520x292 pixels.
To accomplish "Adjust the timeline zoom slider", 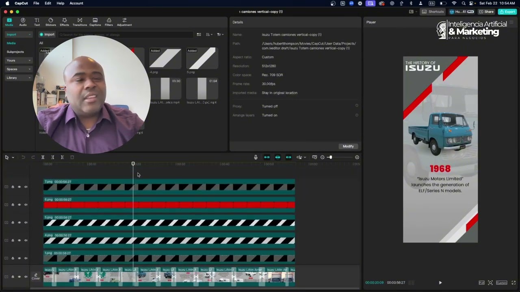I will 330,157.
